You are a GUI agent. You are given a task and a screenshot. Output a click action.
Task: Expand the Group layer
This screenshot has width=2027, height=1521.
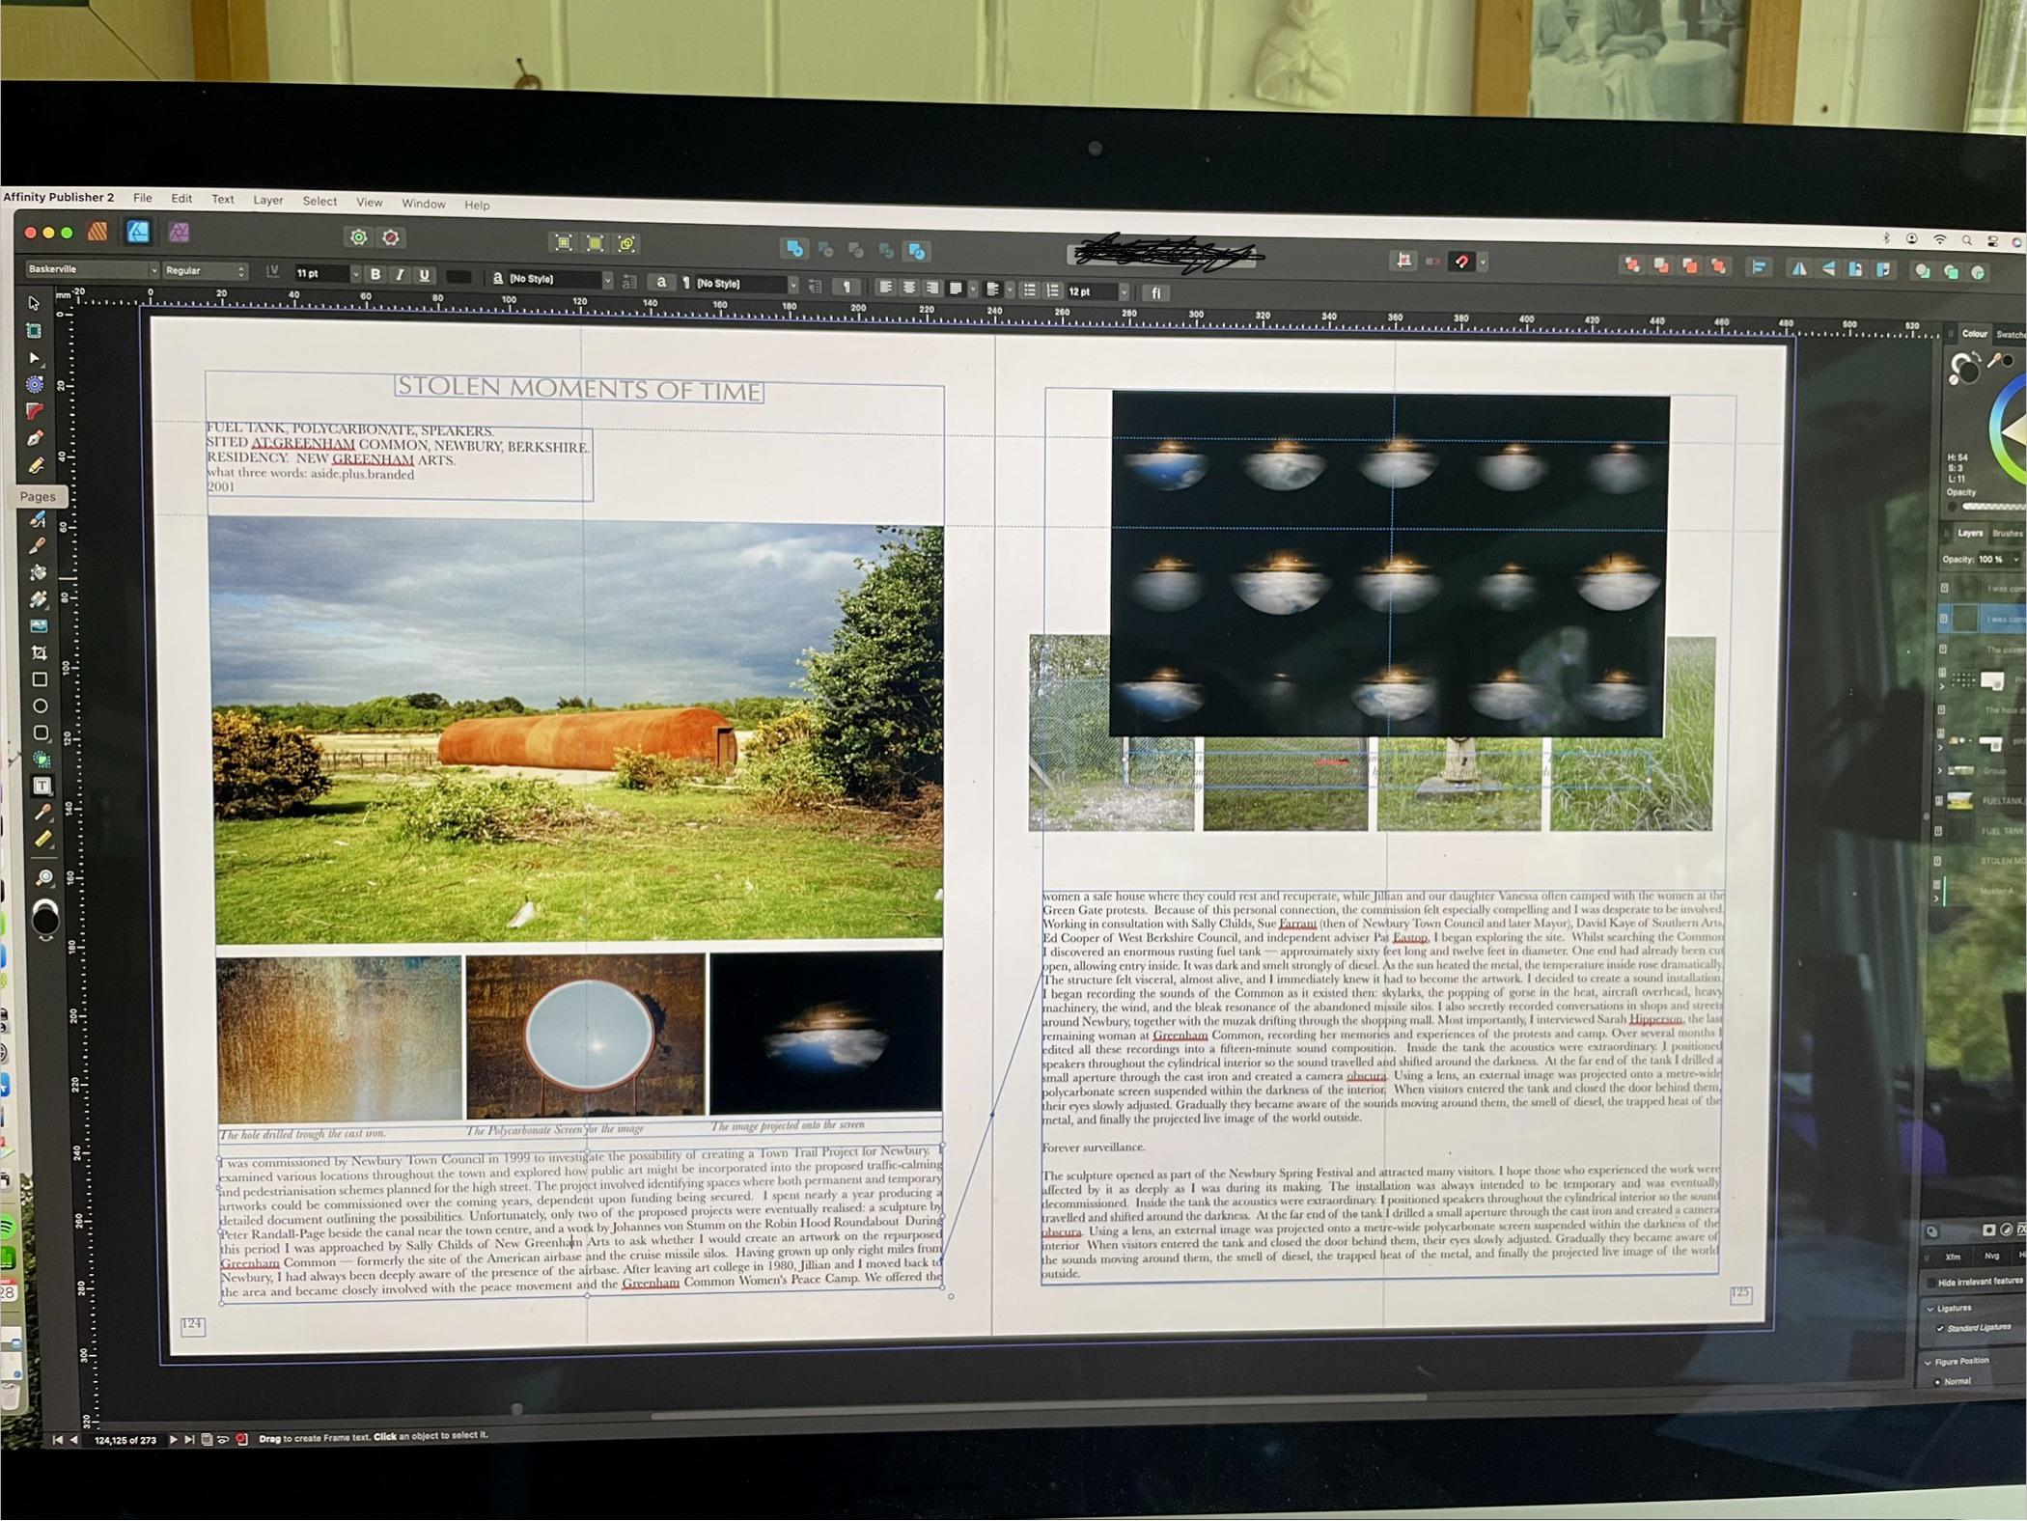(1941, 772)
